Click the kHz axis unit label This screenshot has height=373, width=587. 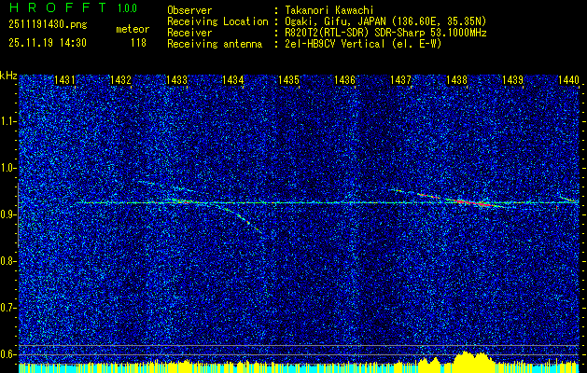(x=8, y=76)
